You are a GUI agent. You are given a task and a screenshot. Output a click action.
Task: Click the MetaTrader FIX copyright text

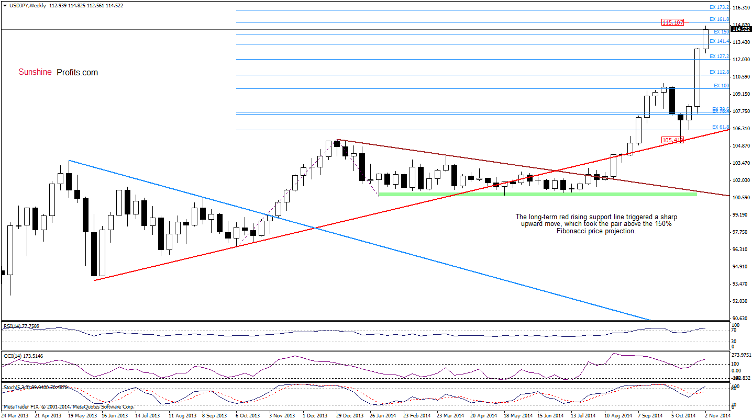68,406
